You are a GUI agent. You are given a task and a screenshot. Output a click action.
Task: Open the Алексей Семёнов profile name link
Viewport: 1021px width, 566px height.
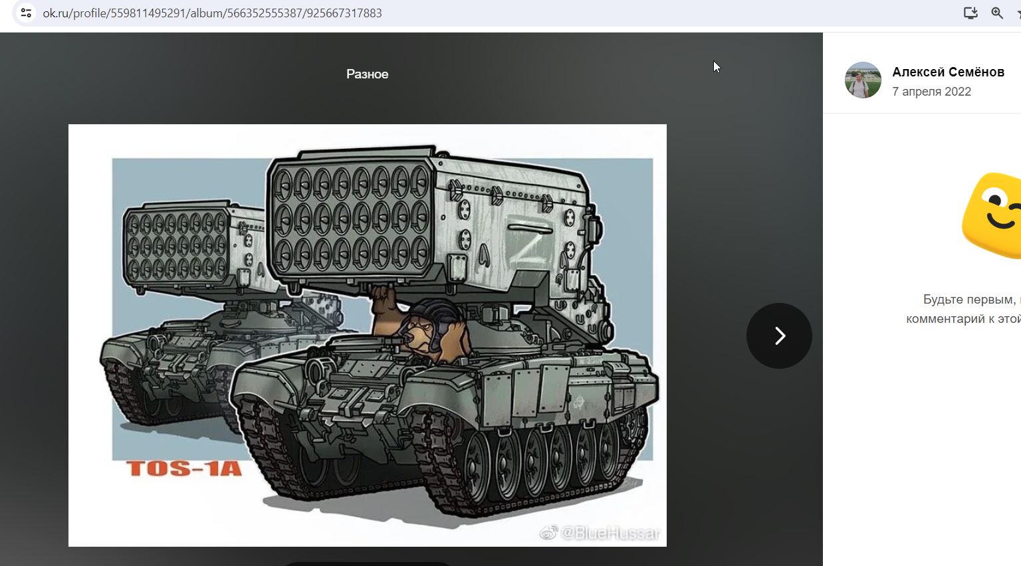pos(948,72)
